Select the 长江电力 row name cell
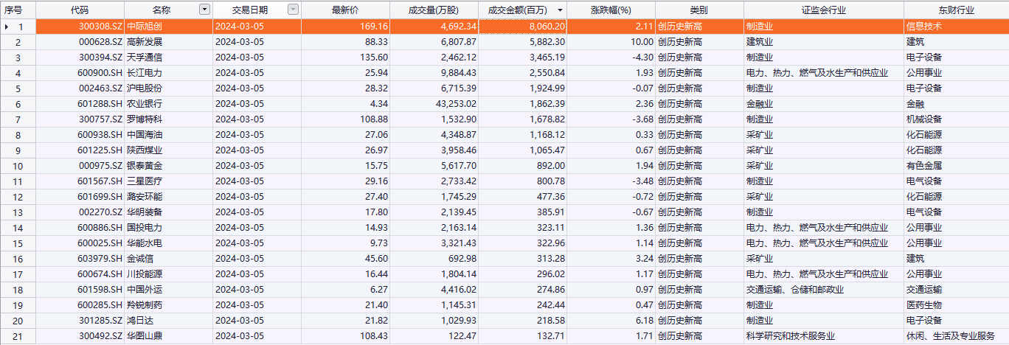1009x345 pixels. (145, 73)
